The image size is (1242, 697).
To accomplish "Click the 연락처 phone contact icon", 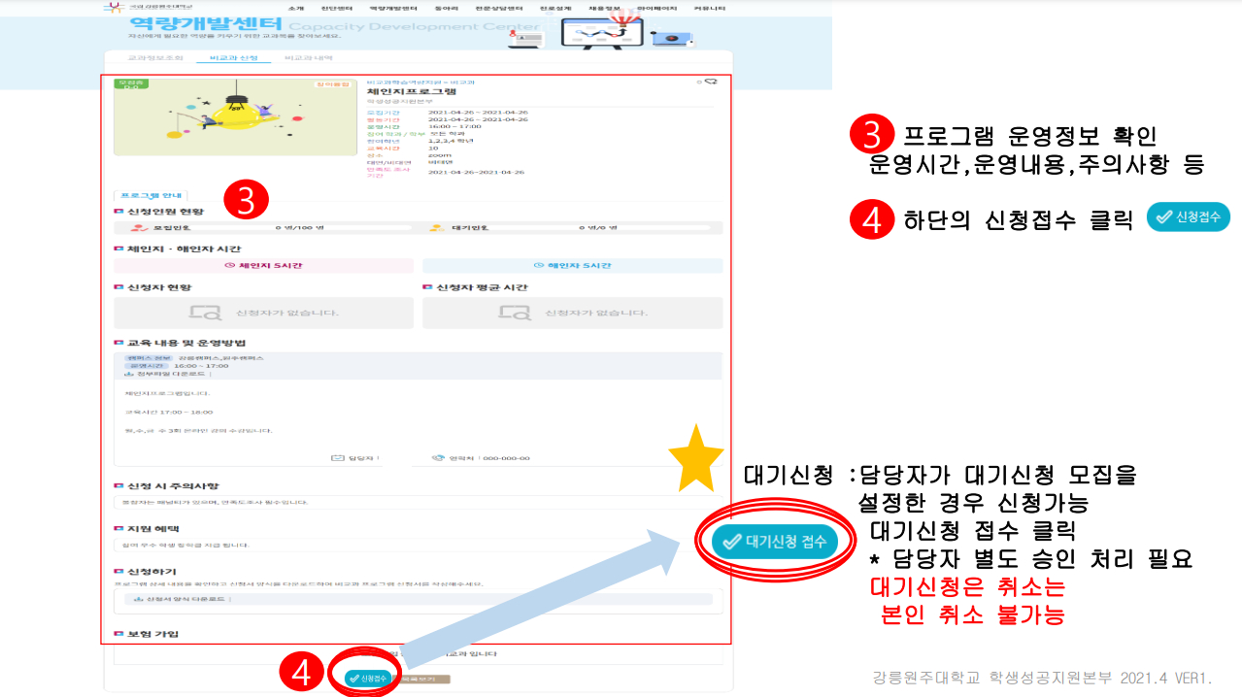I will tap(438, 458).
